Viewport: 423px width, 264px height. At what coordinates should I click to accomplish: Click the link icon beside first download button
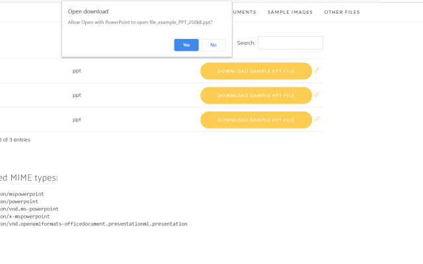coord(317,70)
